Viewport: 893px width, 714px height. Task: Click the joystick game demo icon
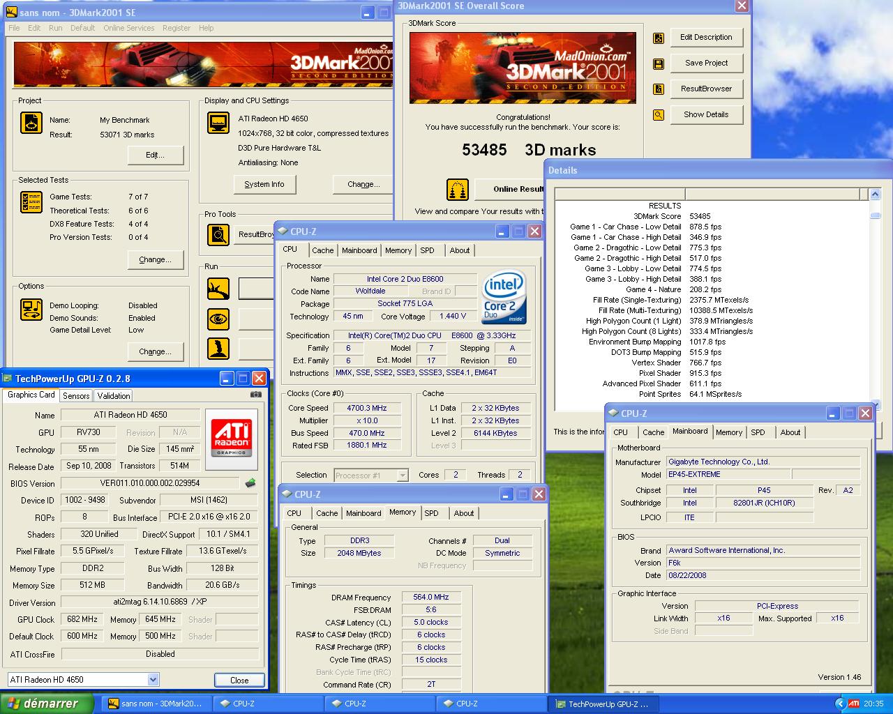(218, 349)
